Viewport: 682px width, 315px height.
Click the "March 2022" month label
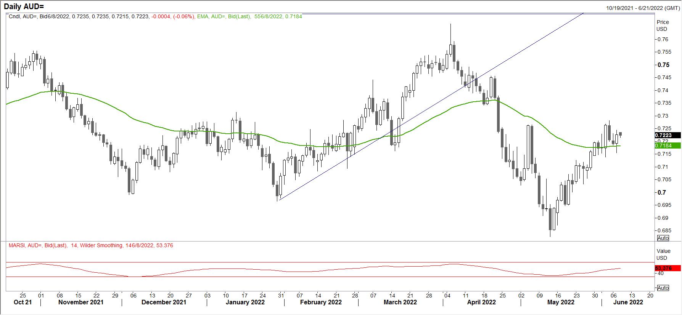point(401,302)
